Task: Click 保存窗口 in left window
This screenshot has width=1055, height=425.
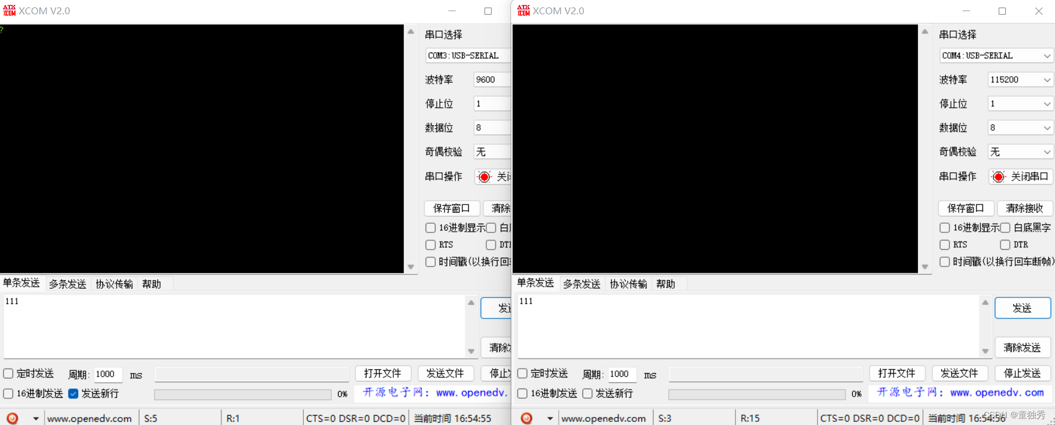Action: coord(452,208)
